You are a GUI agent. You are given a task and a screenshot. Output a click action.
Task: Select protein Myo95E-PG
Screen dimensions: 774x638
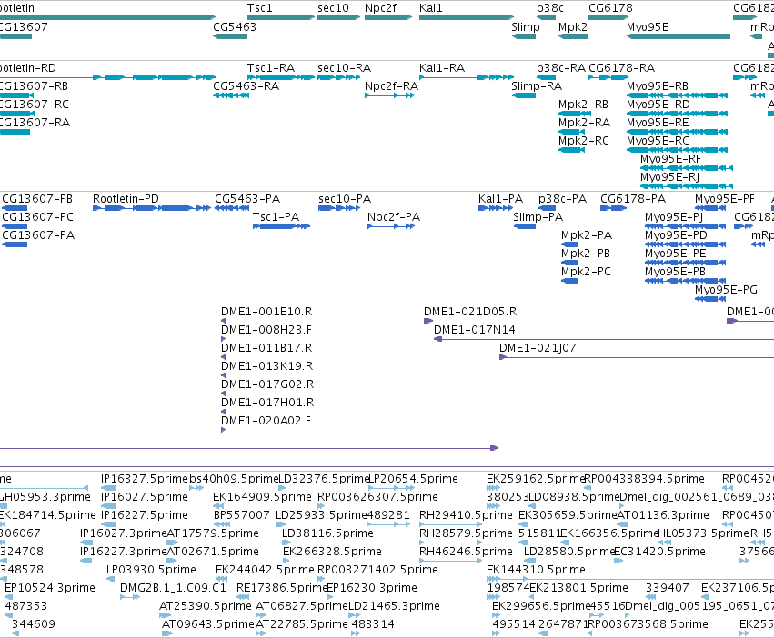pos(710,299)
